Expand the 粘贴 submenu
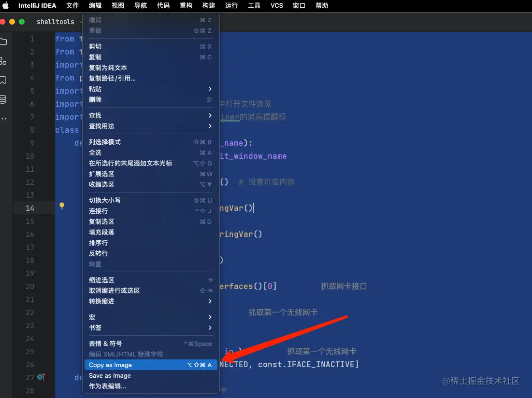Screen dimensions: 532x398 tap(151, 89)
